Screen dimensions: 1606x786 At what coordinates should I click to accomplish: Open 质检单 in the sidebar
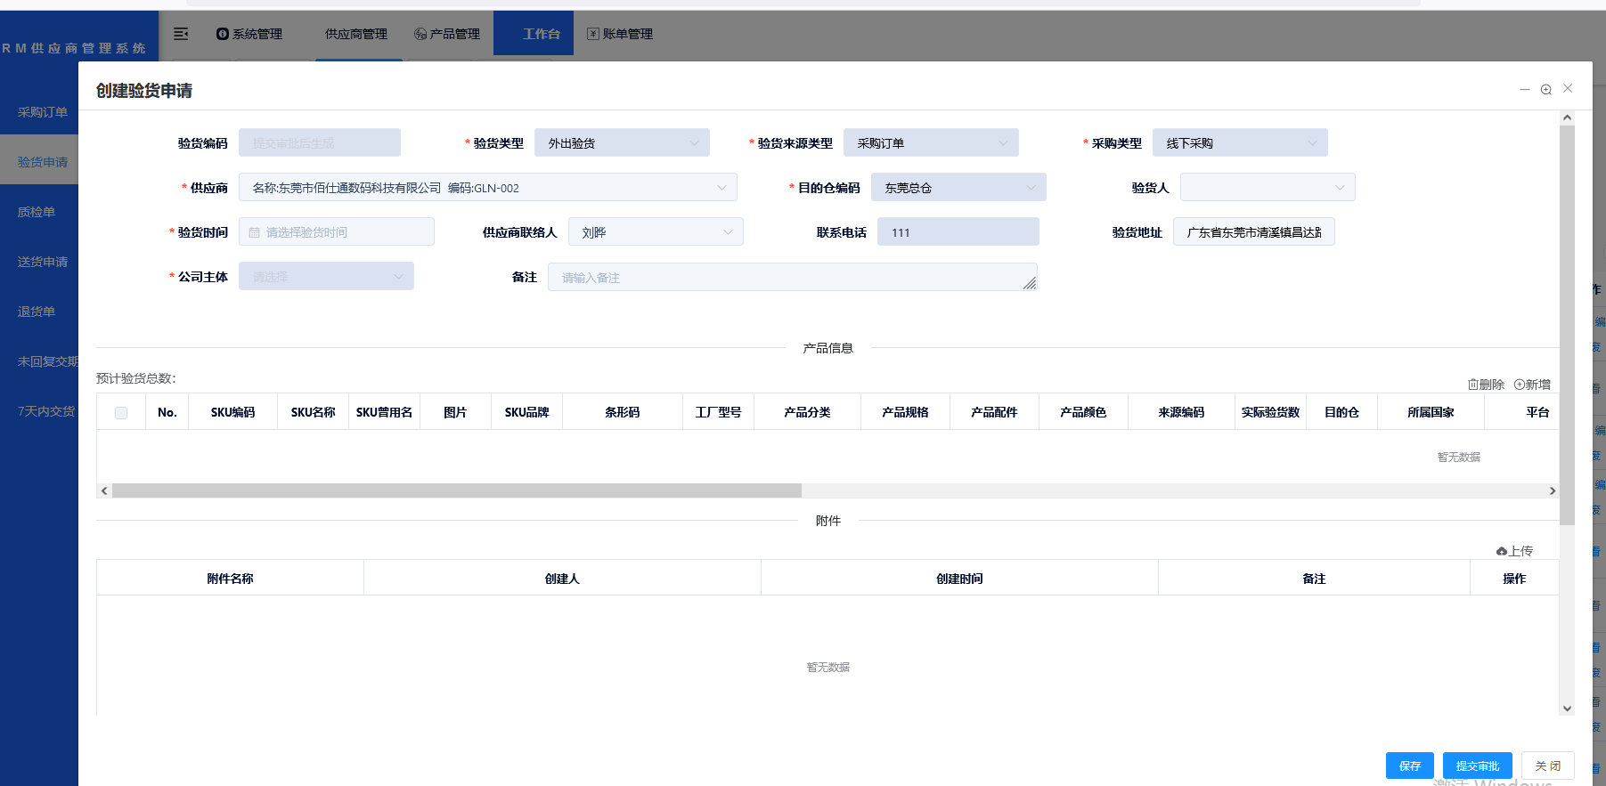[x=36, y=212]
